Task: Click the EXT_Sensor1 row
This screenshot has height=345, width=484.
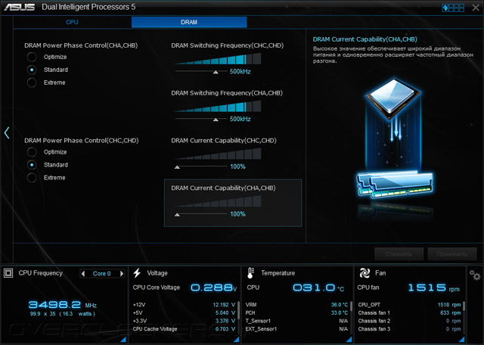Action: pos(296,329)
